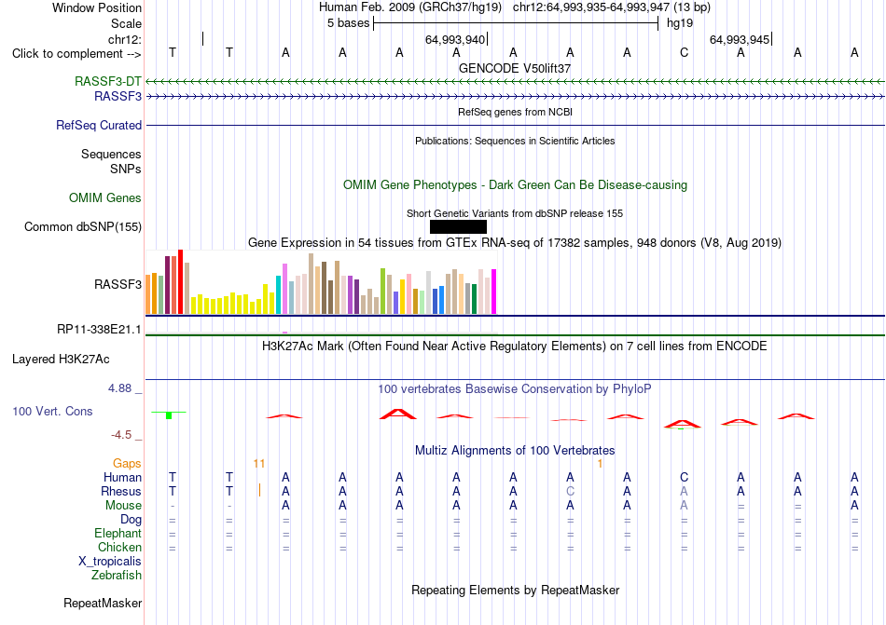This screenshot has width=886, height=625.
Task: Click the Sequences track label
Action: (111, 155)
